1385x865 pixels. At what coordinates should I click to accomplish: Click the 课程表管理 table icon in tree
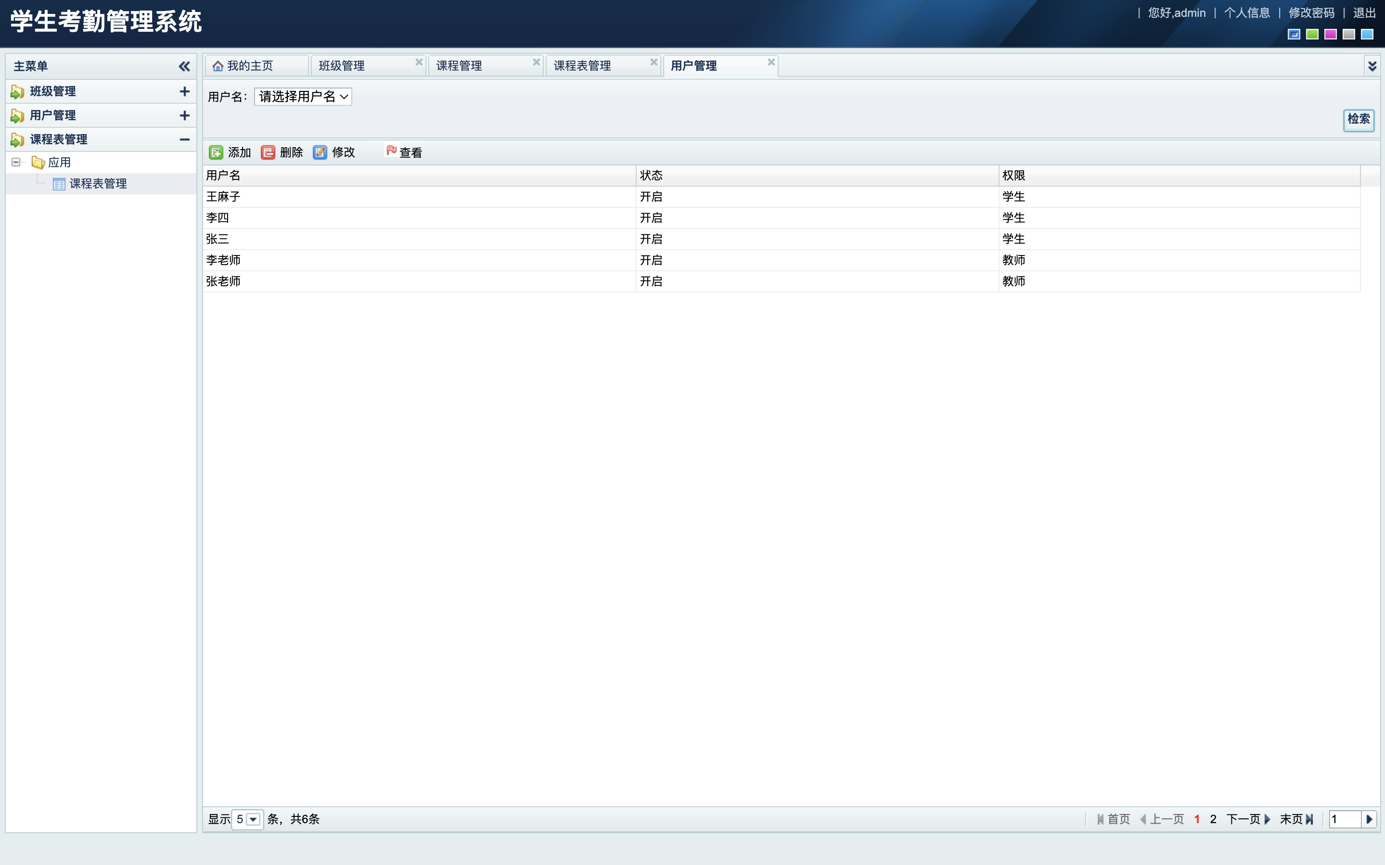59,184
